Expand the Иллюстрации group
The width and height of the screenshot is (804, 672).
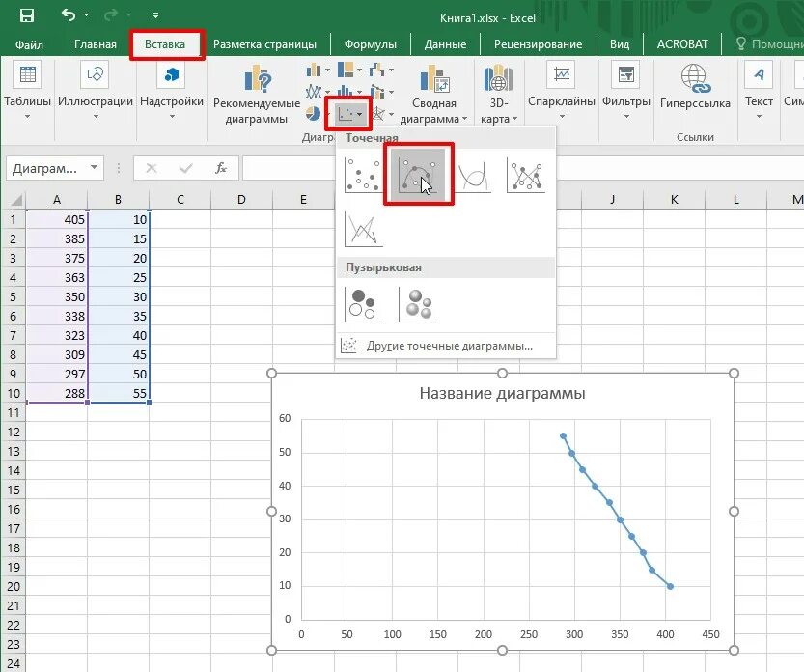click(96, 90)
